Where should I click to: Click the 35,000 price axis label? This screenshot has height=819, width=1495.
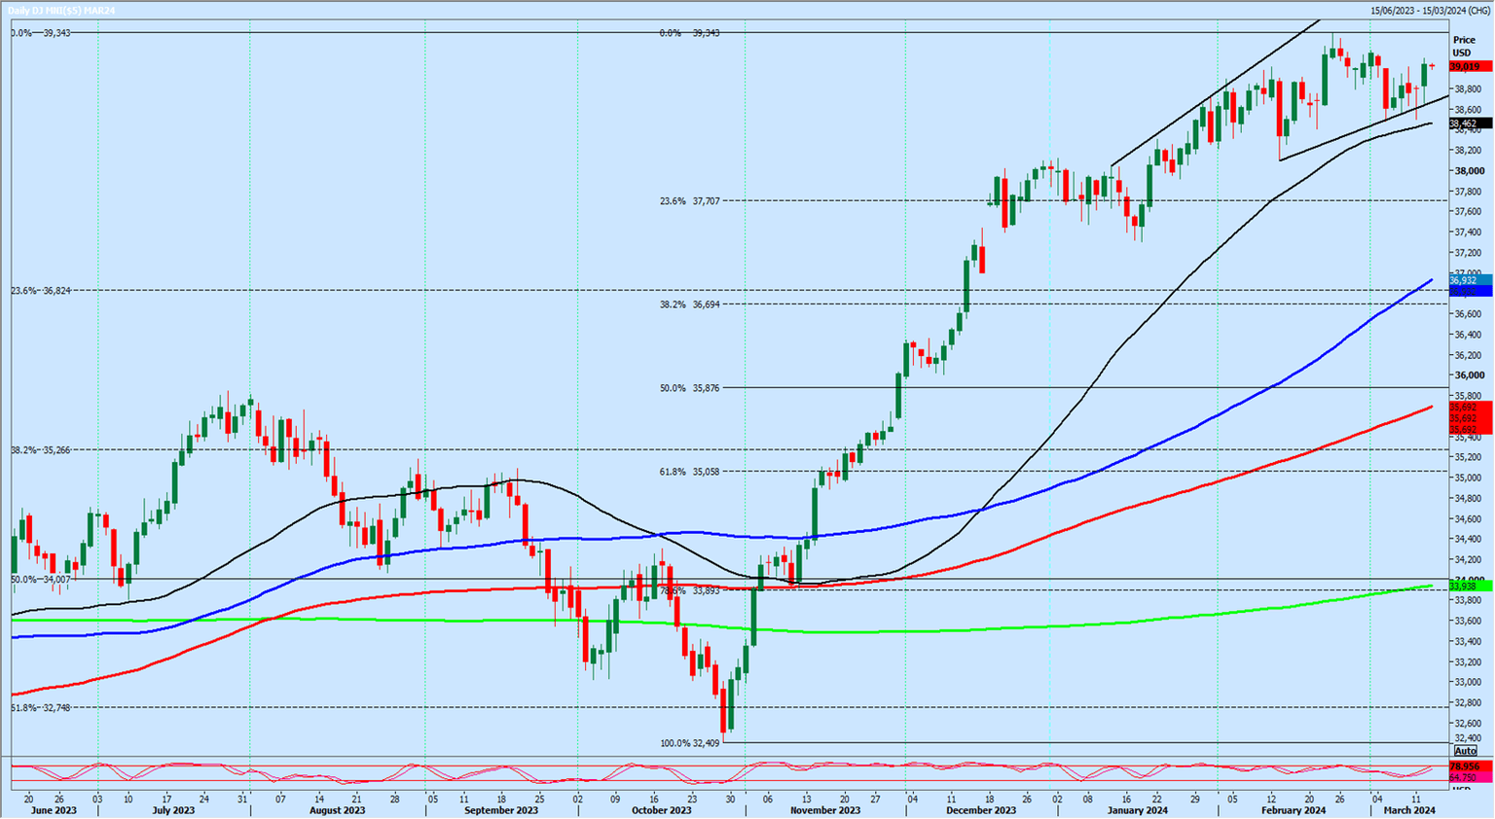(x=1468, y=478)
